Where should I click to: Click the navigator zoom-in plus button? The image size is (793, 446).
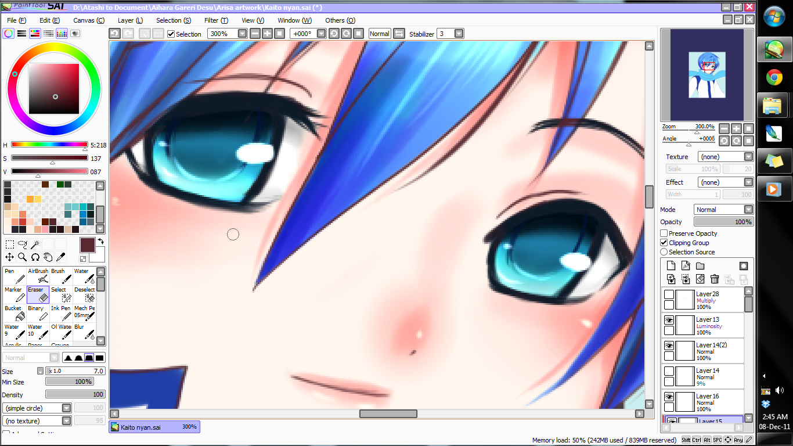click(736, 128)
